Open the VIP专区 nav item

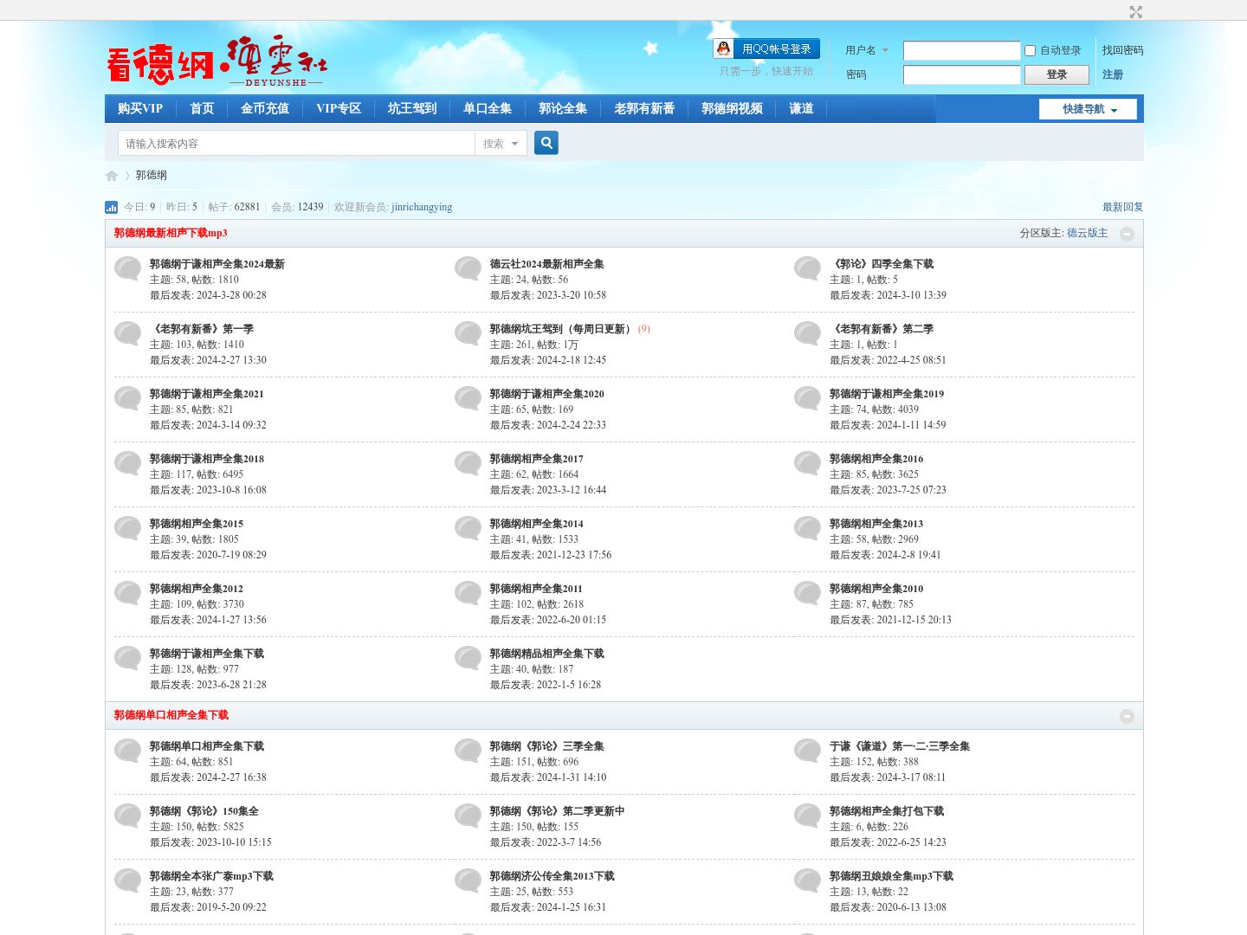339,108
